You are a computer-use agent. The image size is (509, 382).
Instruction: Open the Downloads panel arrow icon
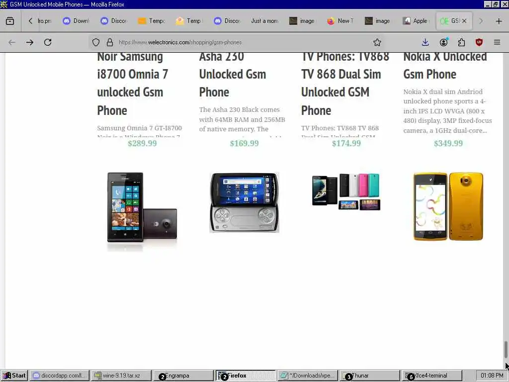pyautogui.click(x=425, y=42)
